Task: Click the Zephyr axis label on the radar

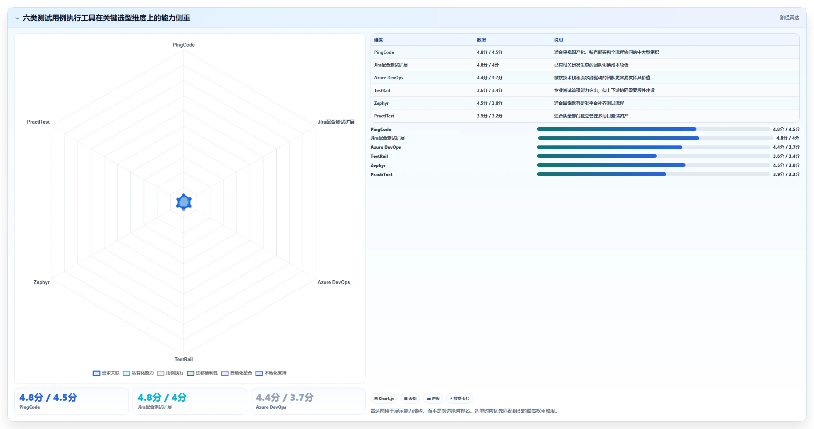Action: click(42, 282)
